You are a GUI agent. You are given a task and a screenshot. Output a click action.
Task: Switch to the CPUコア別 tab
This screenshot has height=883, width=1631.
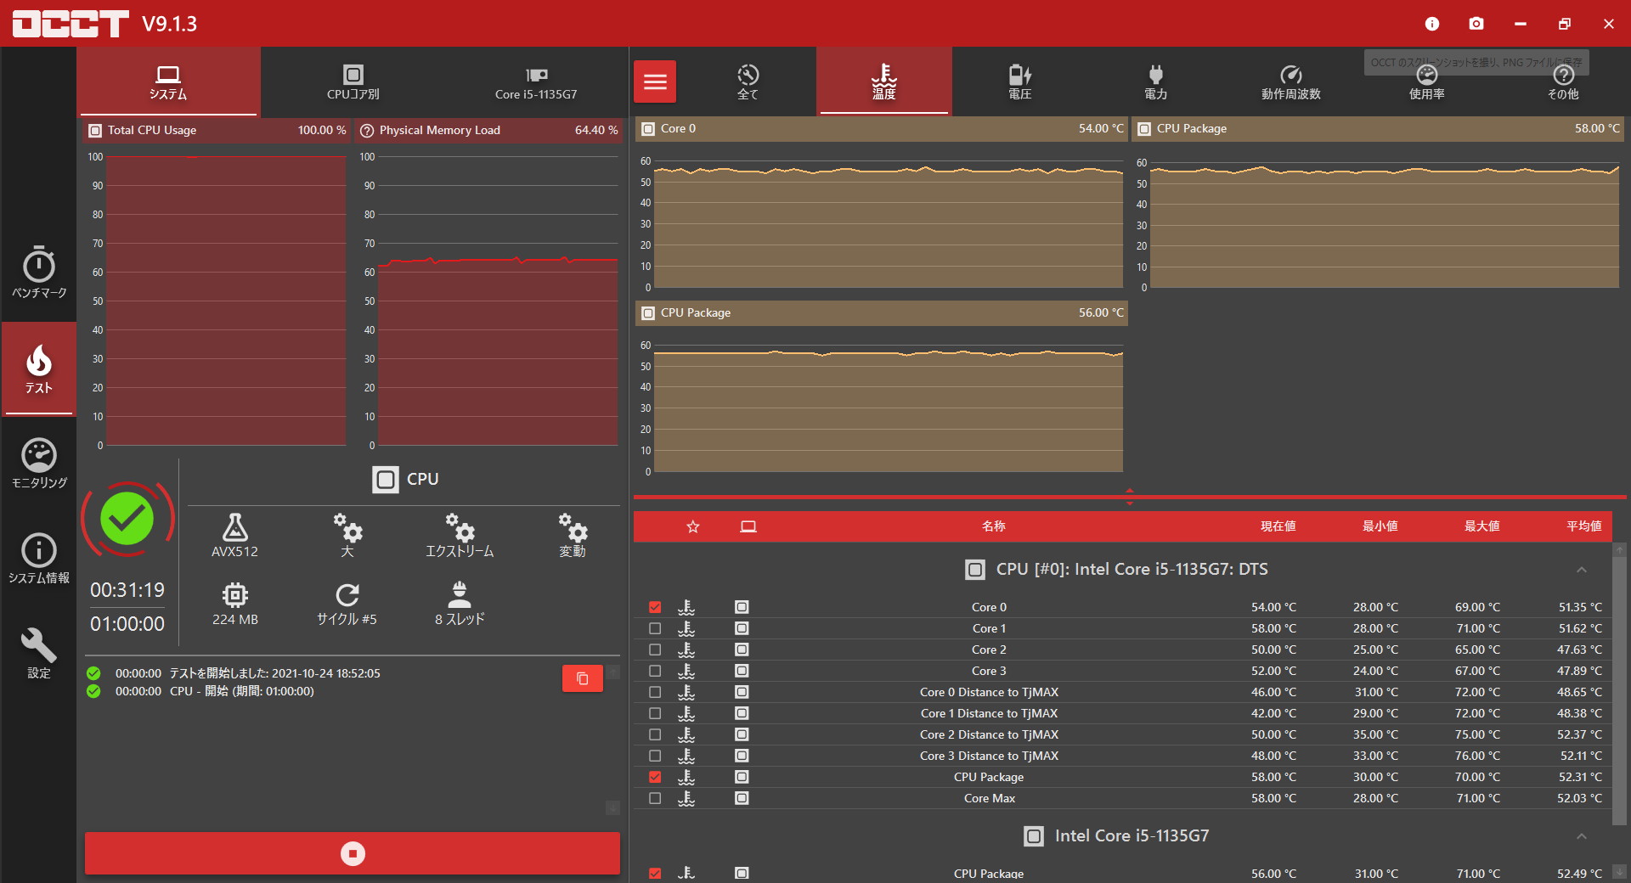coord(353,82)
